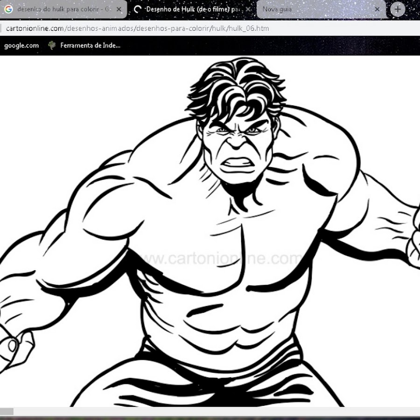Click the Google favicon on the first tab
This screenshot has height=420, width=420.
(x=8, y=9)
